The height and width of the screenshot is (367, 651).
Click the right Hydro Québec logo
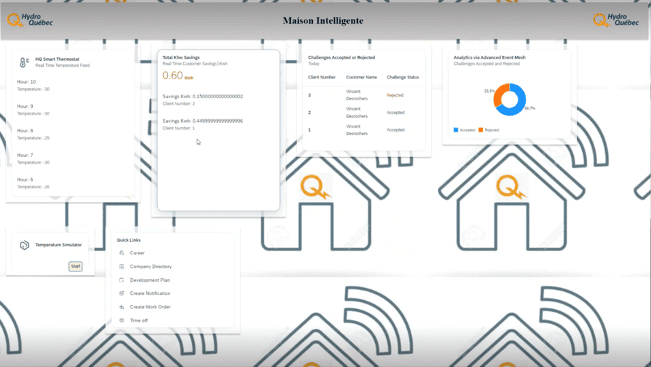coord(615,20)
